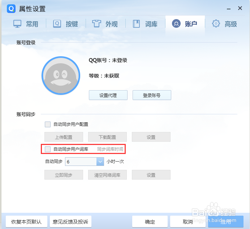Enable 自动同步用户词库 checkbox
The image size is (250, 229).
pyautogui.click(x=48, y=149)
